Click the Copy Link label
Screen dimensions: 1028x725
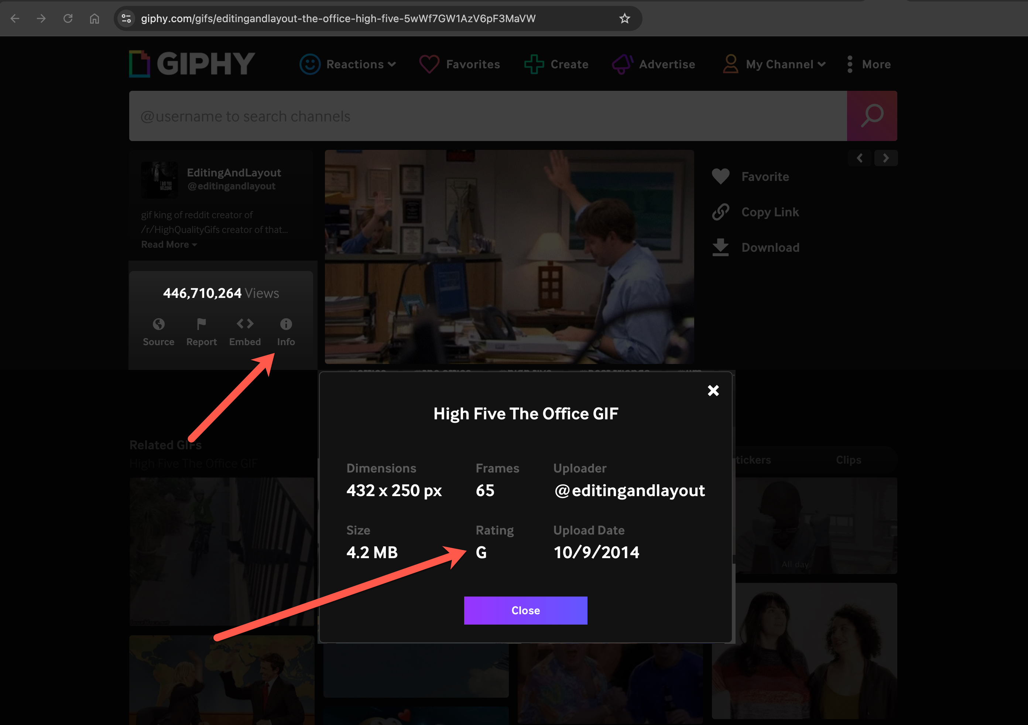pos(770,212)
